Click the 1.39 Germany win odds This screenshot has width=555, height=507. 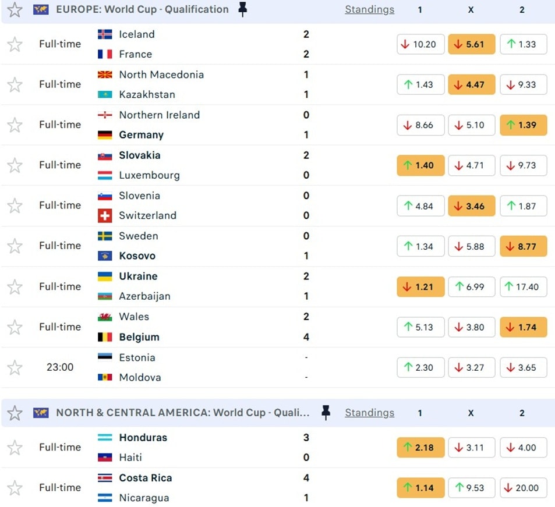[x=523, y=125]
